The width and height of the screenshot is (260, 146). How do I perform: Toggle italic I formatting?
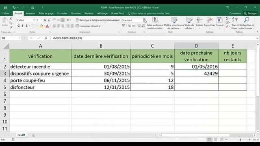22,26
